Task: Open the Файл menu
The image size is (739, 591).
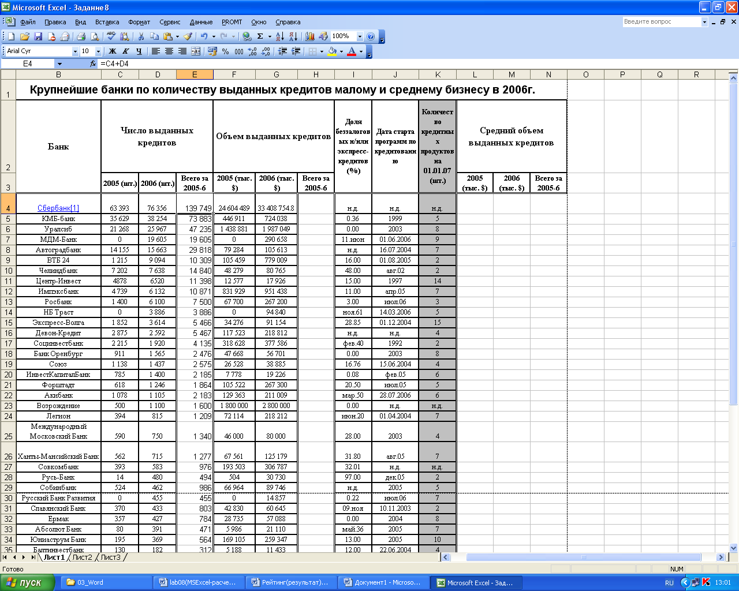Action: (28, 22)
